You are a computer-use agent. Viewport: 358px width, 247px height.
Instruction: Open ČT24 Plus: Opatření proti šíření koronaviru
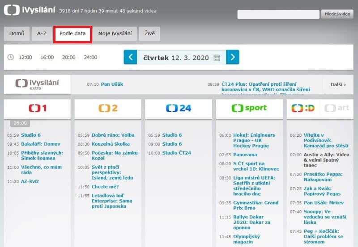point(266,89)
